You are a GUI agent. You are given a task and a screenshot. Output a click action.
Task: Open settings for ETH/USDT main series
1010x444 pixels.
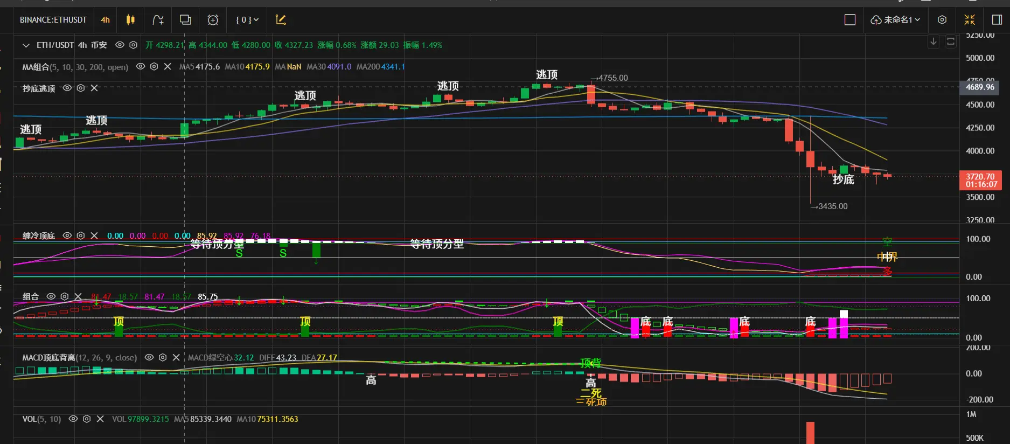(x=134, y=45)
